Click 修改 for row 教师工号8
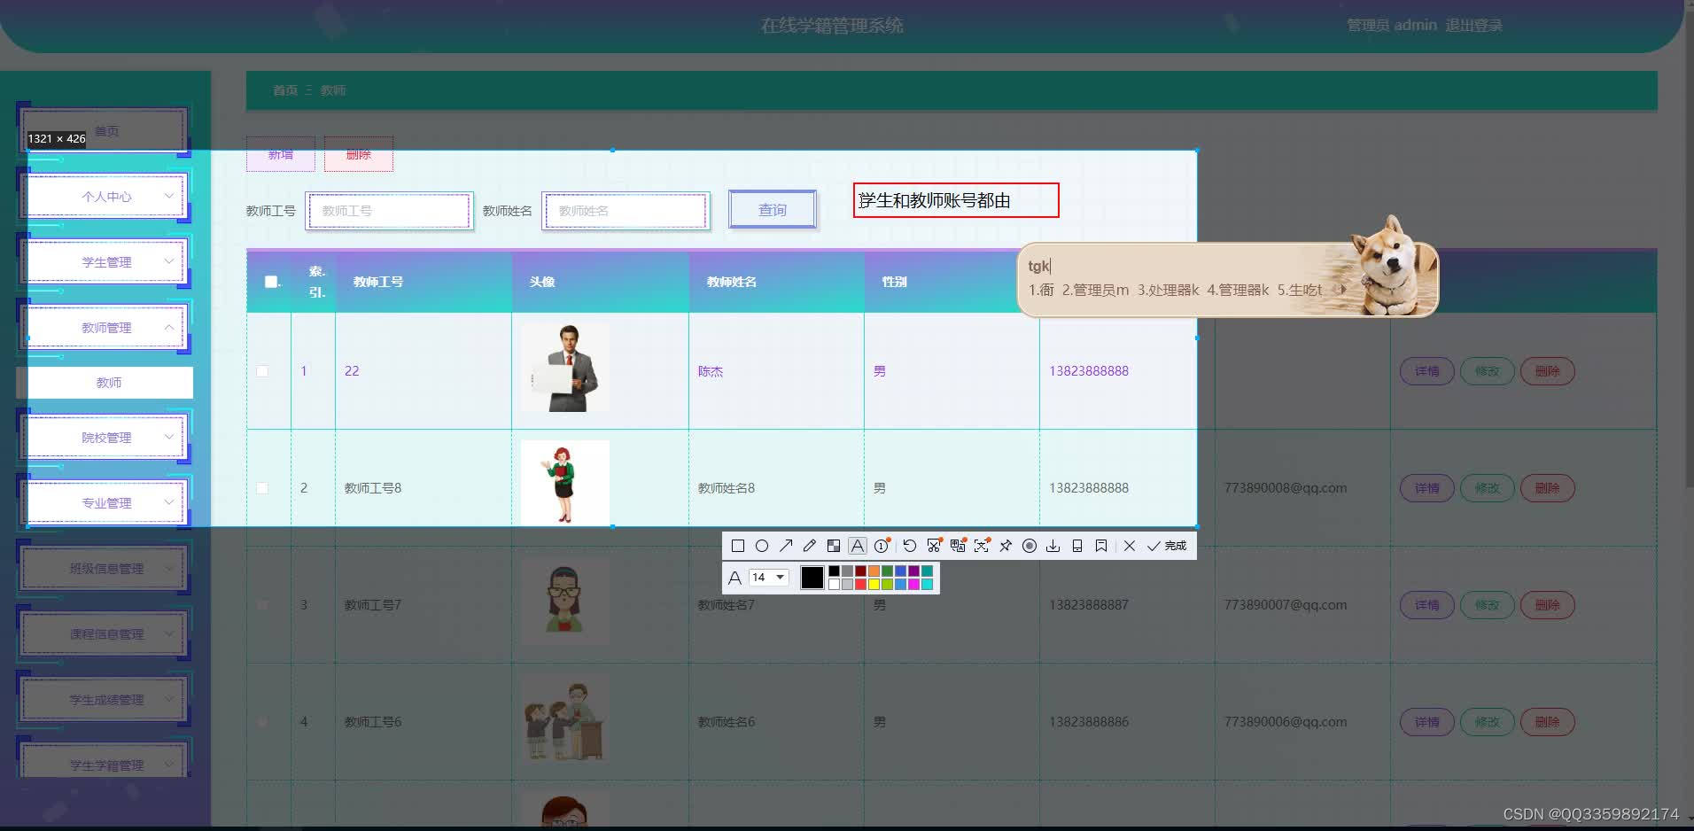This screenshot has height=831, width=1694. click(x=1487, y=488)
